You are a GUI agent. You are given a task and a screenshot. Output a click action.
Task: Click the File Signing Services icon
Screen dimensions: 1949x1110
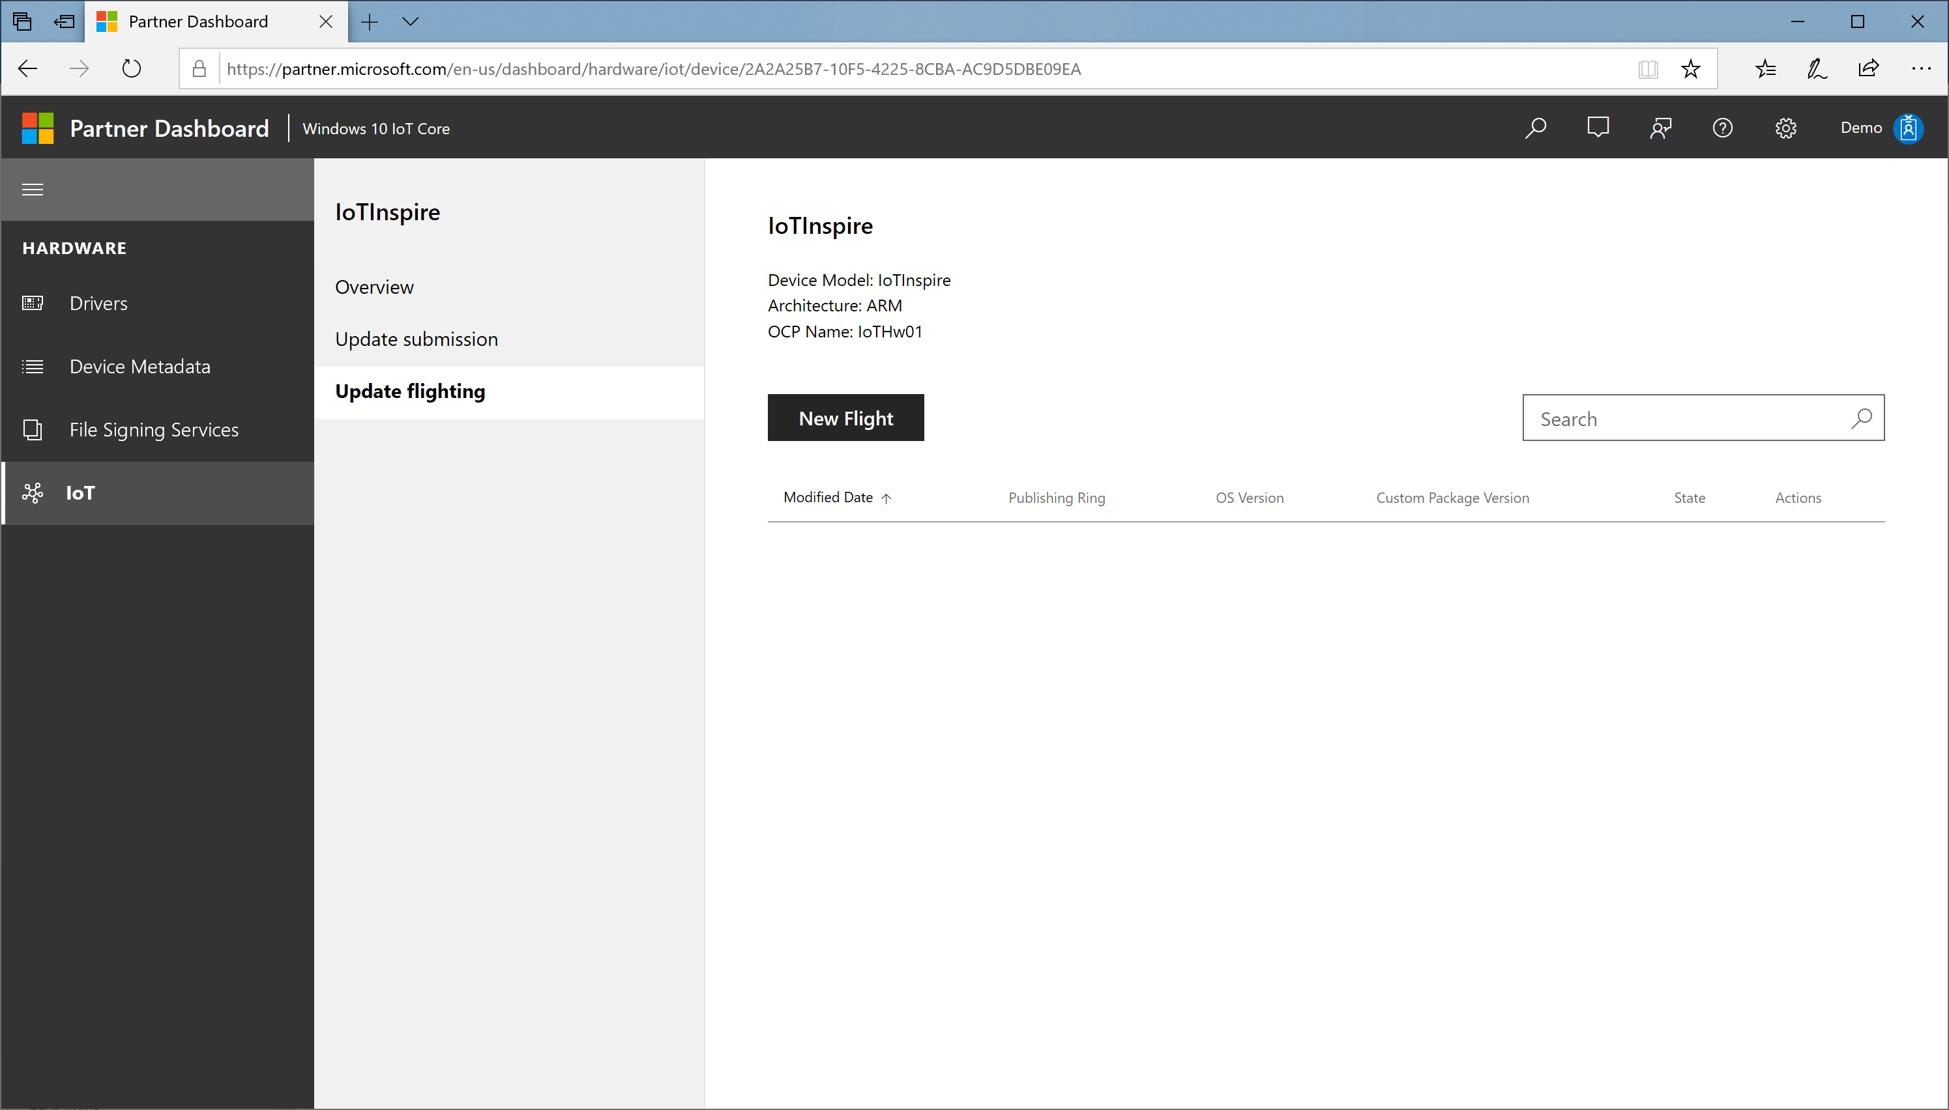click(32, 428)
